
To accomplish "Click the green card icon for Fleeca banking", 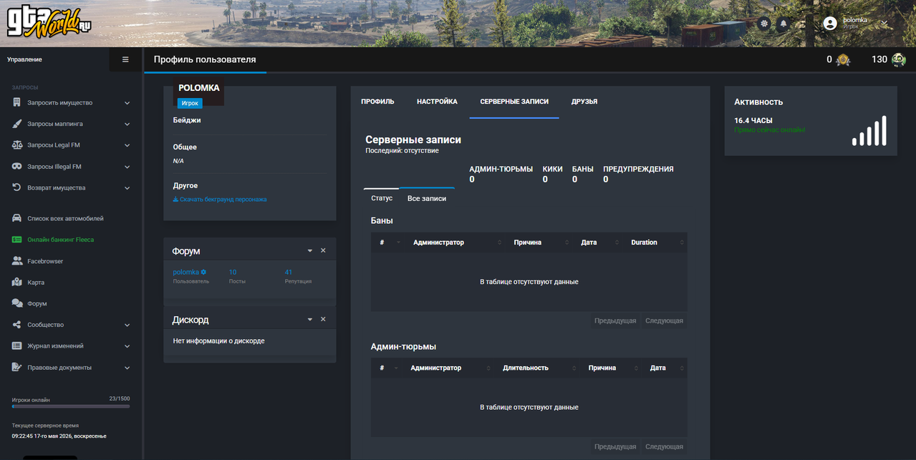I will tap(17, 240).
